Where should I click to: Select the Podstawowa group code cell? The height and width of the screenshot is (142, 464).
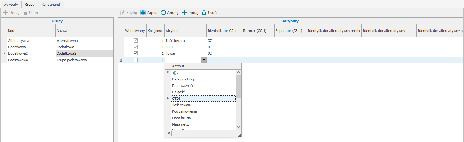click(x=31, y=60)
